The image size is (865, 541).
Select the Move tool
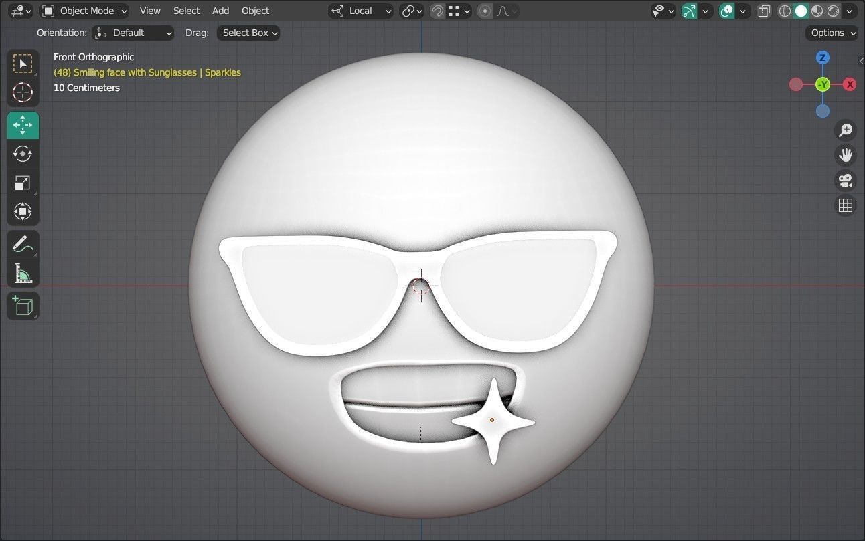(23, 125)
